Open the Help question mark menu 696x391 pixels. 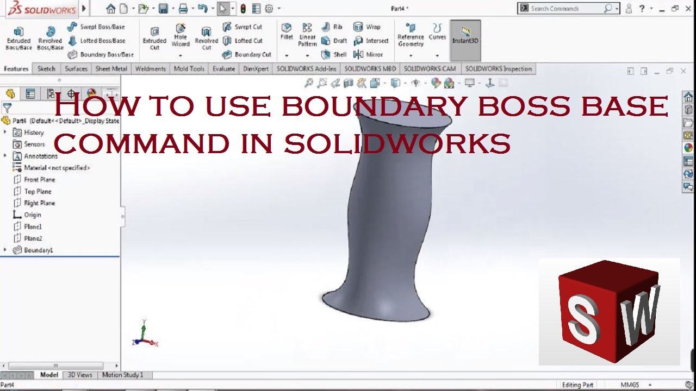pyautogui.click(x=642, y=8)
